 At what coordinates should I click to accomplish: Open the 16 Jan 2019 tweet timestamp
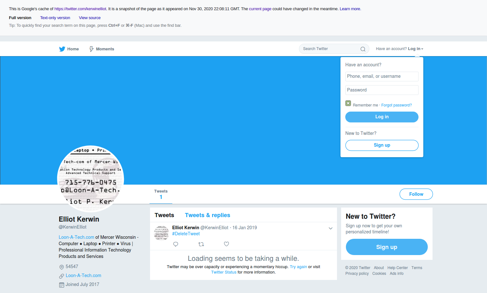(x=245, y=228)
